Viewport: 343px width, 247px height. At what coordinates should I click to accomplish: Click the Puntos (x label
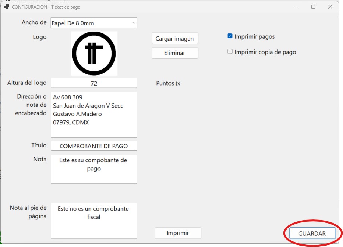point(168,83)
